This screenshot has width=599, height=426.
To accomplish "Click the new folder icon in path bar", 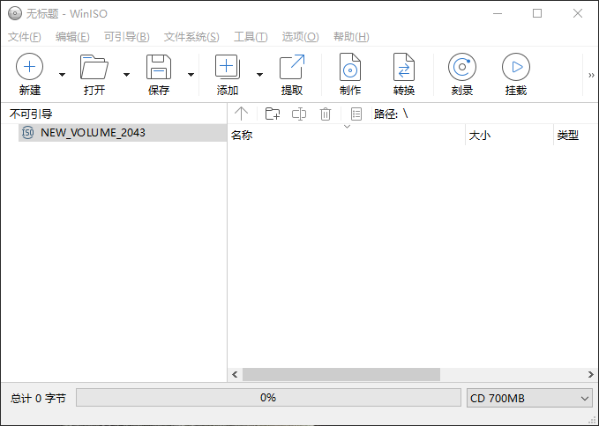I will (x=273, y=114).
